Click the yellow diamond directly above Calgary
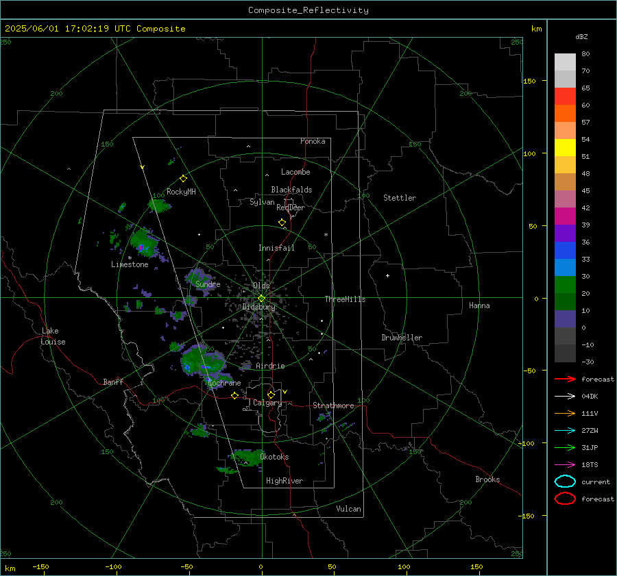The height and width of the screenshot is (576, 617). click(271, 395)
